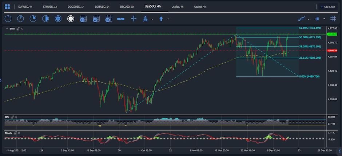Image resolution: width=342 pixels, height=156 pixels.
Task: Open the RSI indicator settings
Action: click(x=12, y=117)
